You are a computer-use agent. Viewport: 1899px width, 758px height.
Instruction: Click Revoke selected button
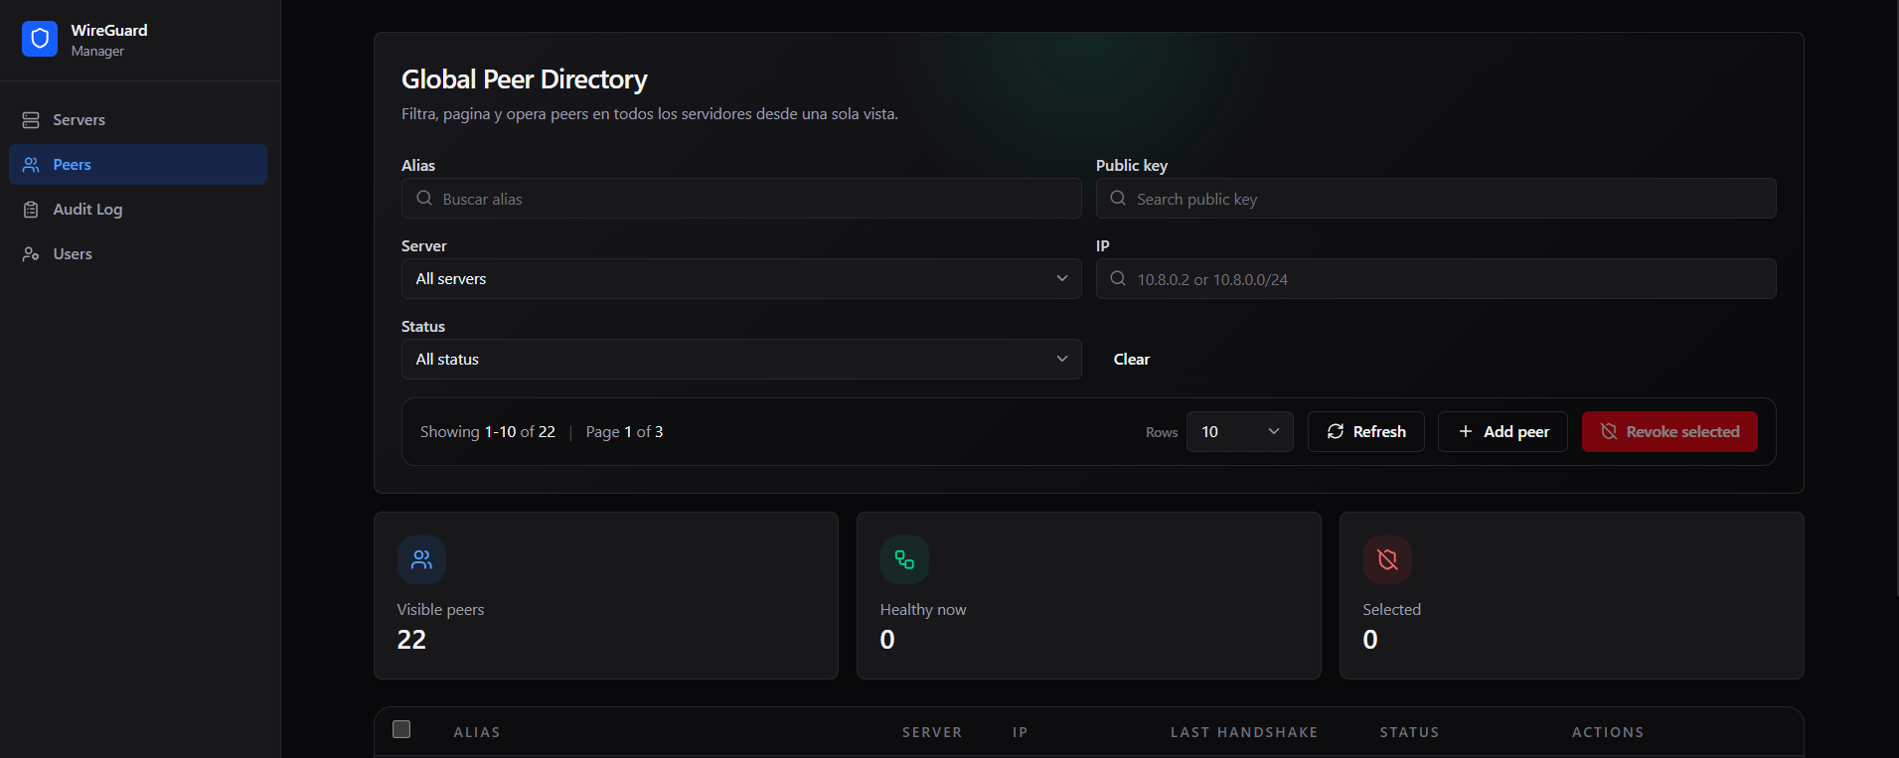click(x=1669, y=432)
